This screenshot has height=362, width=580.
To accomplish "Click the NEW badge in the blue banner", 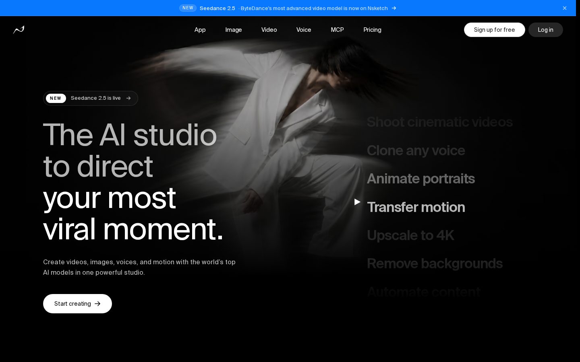I will coord(188,8).
